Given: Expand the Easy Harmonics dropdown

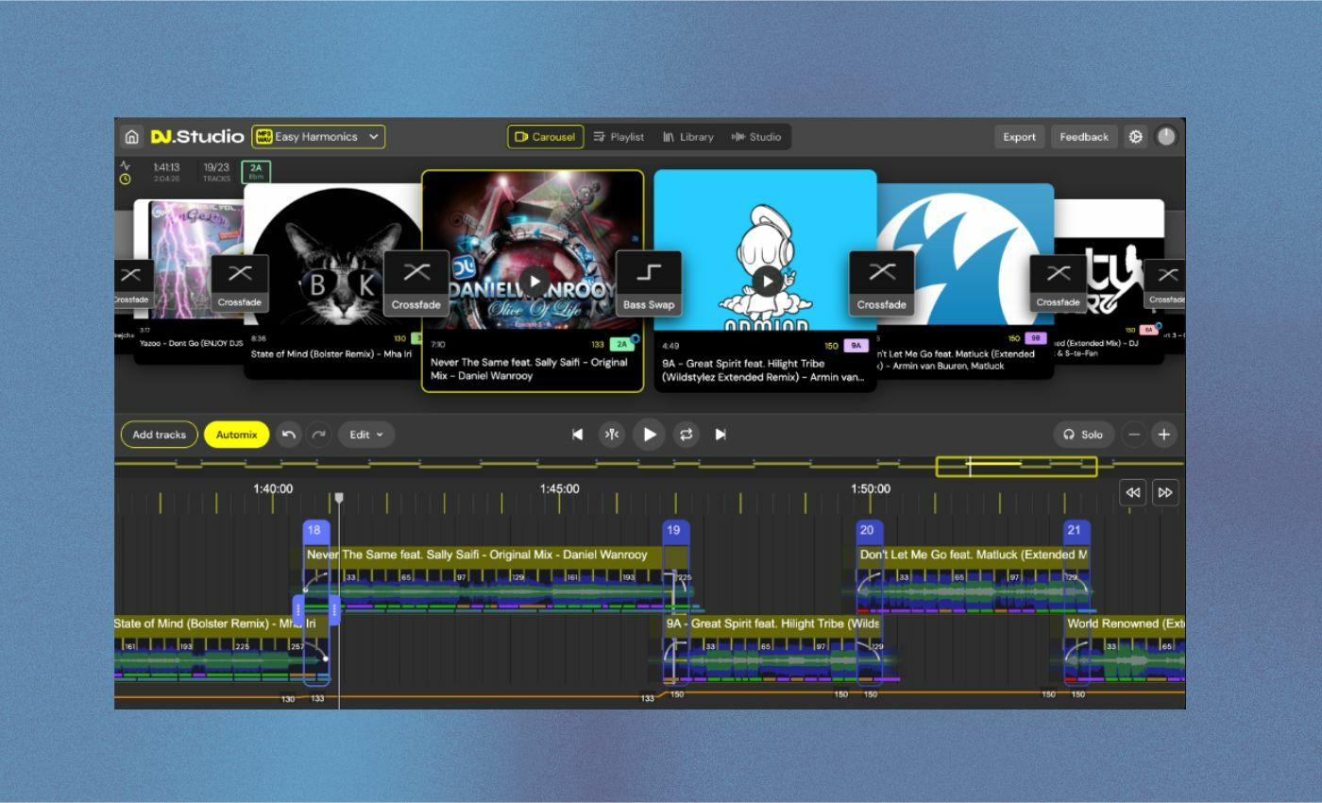Looking at the screenshot, I should [318, 137].
